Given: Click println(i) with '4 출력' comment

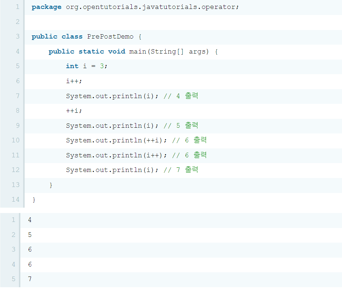Looking at the screenshot, I should pos(132,96).
